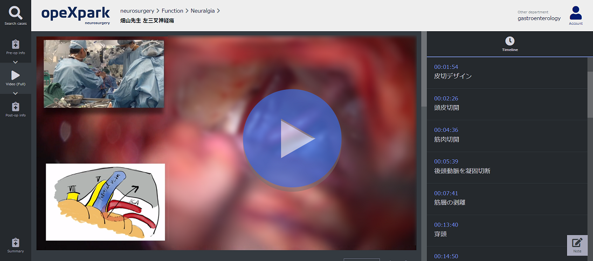
Task: Go to neurosurgery breadcrumb
Action: point(137,11)
